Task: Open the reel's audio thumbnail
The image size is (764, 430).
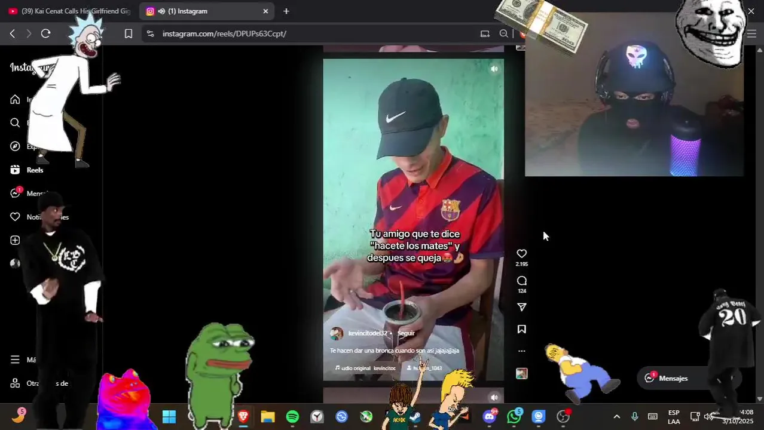Action: [x=522, y=373]
